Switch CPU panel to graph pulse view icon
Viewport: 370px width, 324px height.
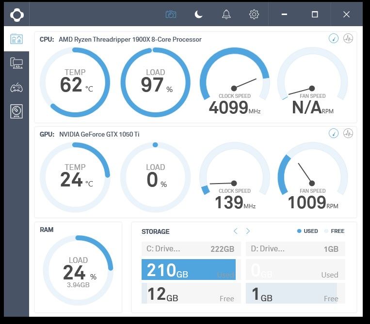click(348, 38)
